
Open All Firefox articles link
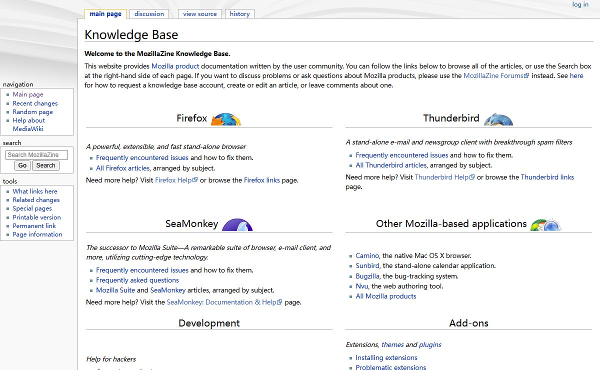pos(122,168)
